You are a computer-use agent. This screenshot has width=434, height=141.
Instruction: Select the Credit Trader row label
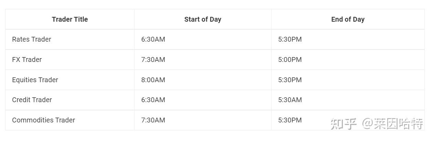32,100
